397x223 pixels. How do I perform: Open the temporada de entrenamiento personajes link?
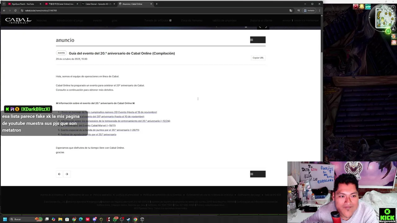(x=115, y=121)
